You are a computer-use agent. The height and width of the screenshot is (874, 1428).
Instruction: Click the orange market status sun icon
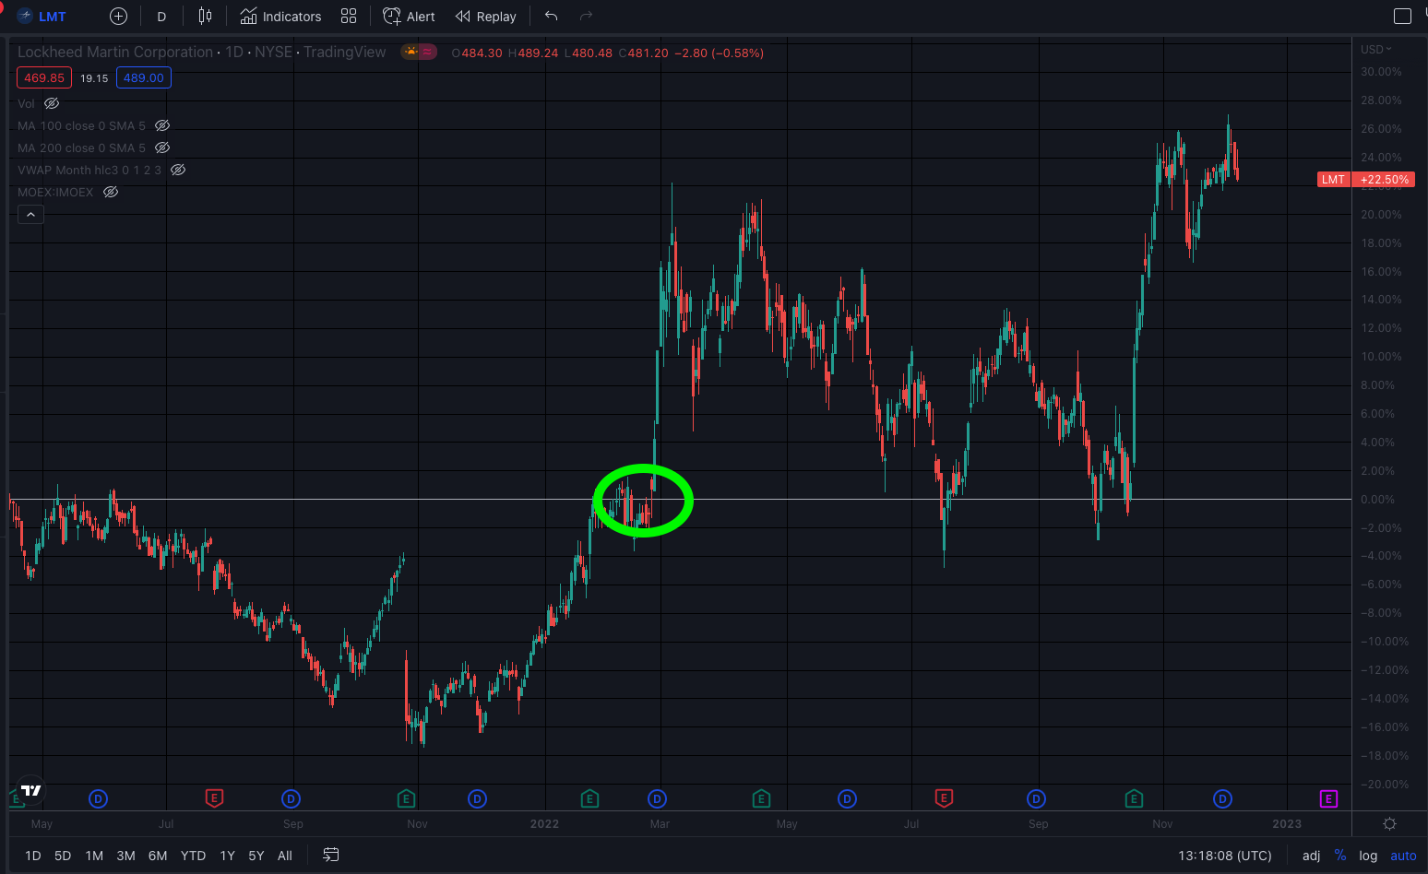(411, 53)
